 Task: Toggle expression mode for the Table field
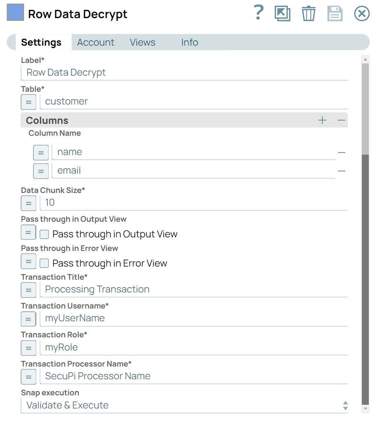[28, 102]
